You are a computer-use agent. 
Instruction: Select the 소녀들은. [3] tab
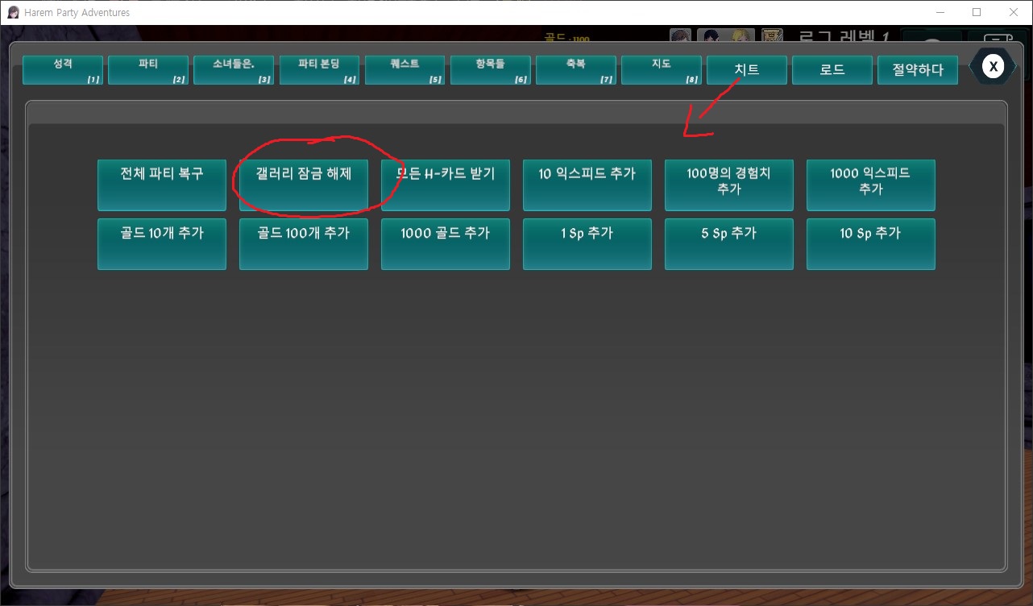234,70
